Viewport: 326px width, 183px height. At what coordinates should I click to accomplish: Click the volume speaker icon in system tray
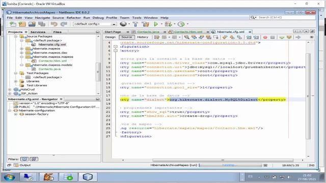click(289, 177)
